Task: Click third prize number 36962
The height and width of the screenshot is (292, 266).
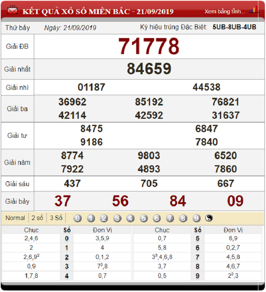Action: pyautogui.click(x=73, y=102)
